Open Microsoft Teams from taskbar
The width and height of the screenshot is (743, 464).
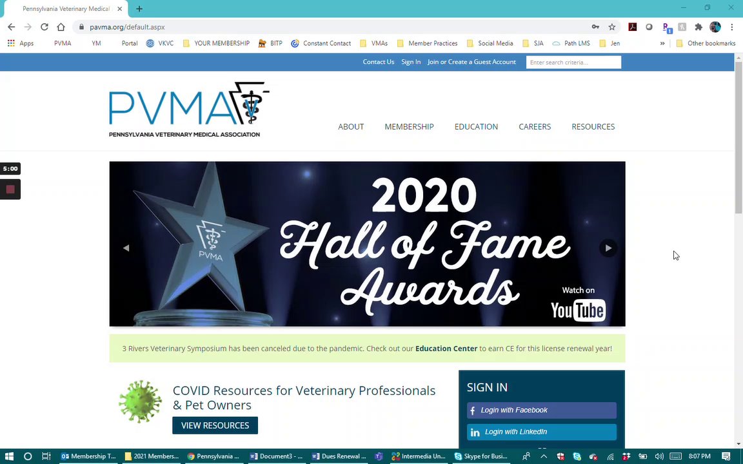tap(379, 456)
